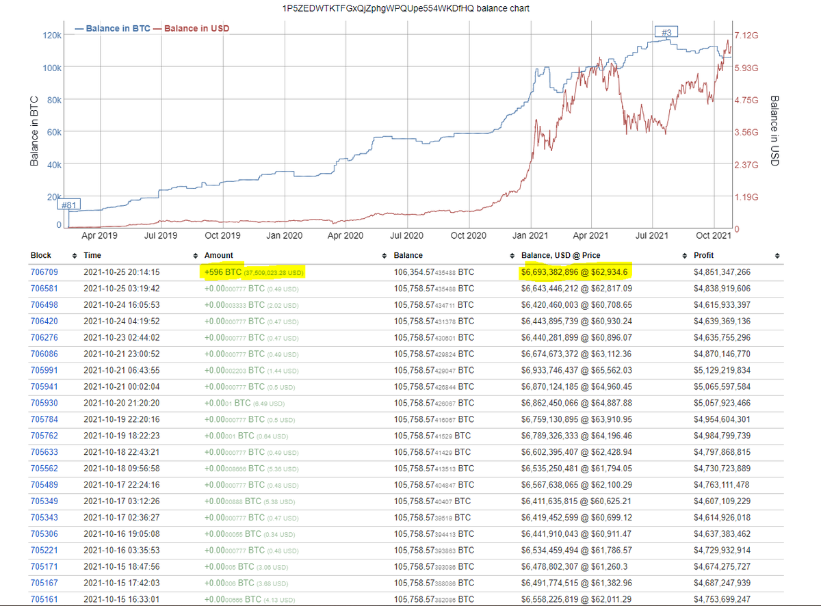The height and width of the screenshot is (606, 821).
Task: Click the Profit column header
Action: click(x=704, y=255)
